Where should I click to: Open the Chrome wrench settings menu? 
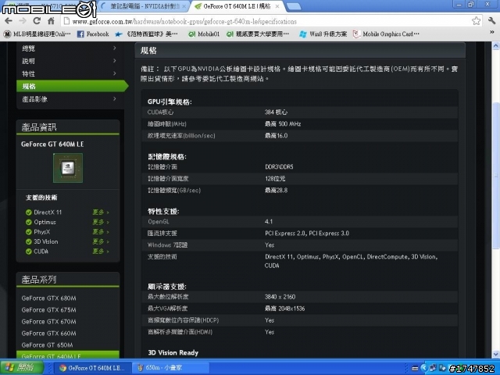pos(491,21)
